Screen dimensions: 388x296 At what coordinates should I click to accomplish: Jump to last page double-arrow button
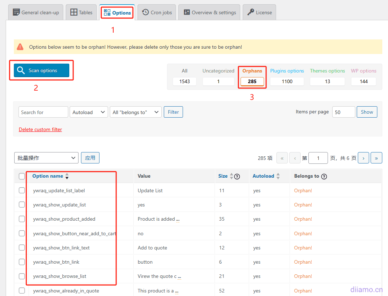pos(376,158)
